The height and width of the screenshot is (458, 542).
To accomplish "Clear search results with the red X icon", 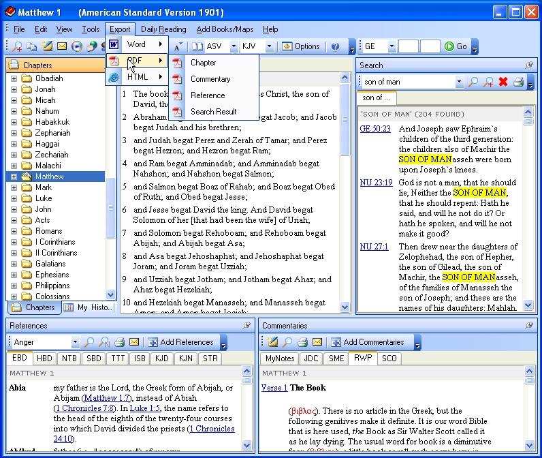I will click(503, 82).
